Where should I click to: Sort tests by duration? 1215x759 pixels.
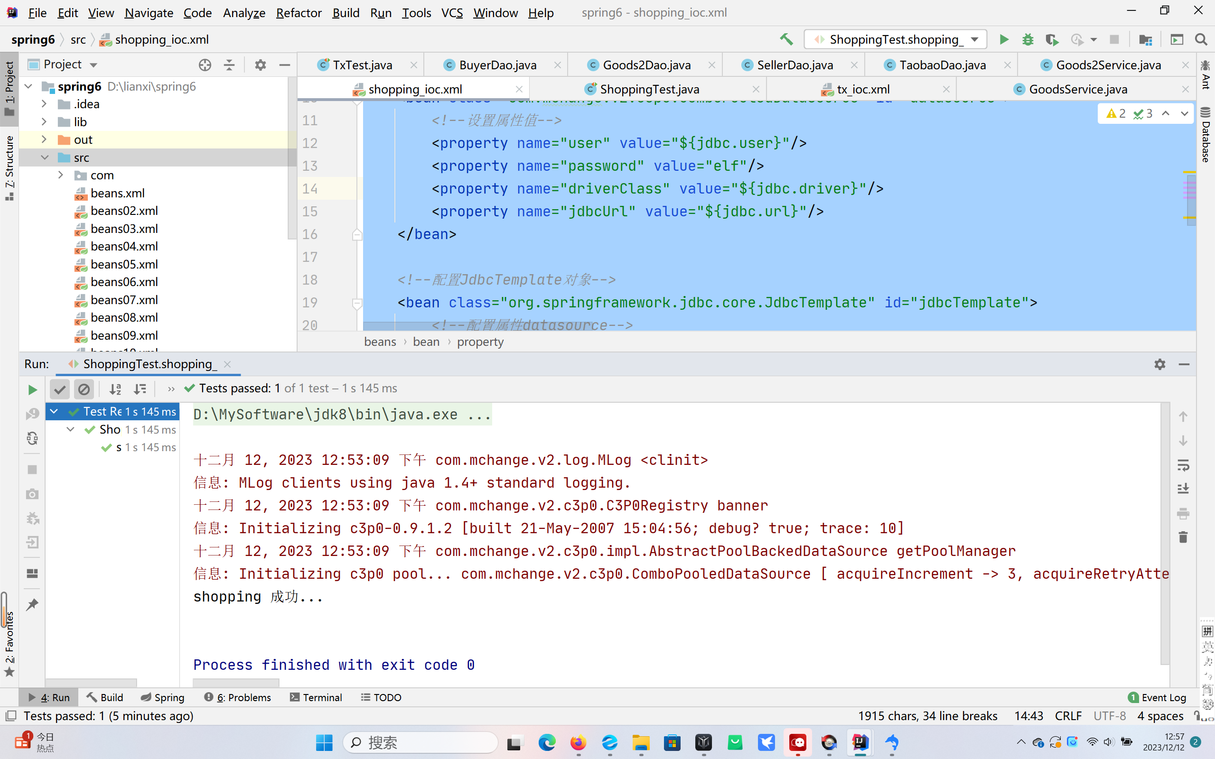pyautogui.click(x=140, y=389)
